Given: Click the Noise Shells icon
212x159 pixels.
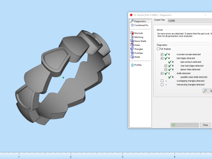Looking at the screenshot, I should click(132, 41).
